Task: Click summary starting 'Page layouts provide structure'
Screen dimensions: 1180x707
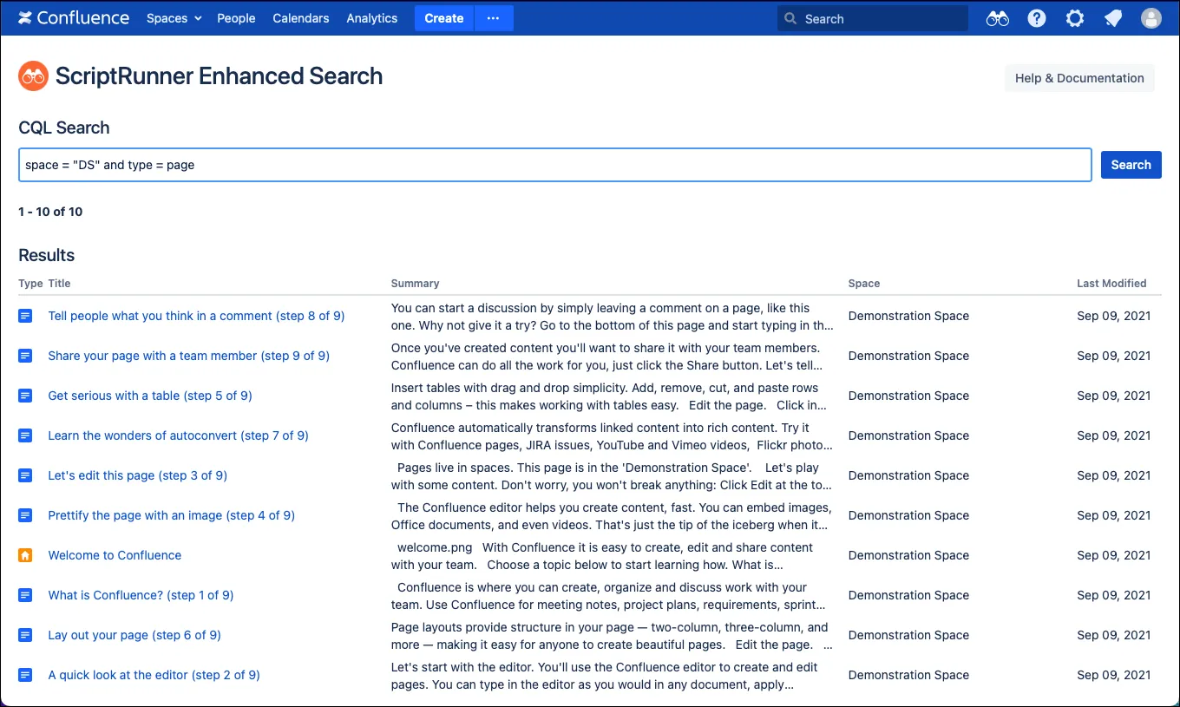Action: (613, 636)
